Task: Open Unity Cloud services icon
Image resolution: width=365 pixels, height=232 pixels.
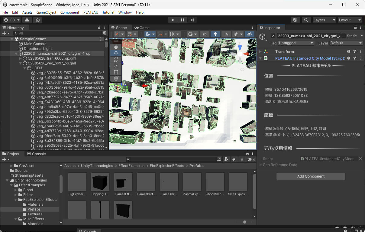Action: click(x=27, y=20)
